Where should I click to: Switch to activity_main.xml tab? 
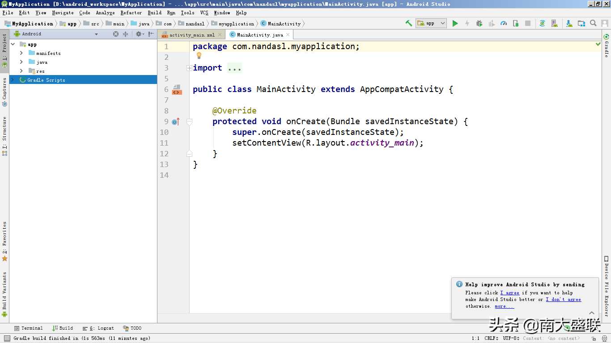[x=192, y=34]
